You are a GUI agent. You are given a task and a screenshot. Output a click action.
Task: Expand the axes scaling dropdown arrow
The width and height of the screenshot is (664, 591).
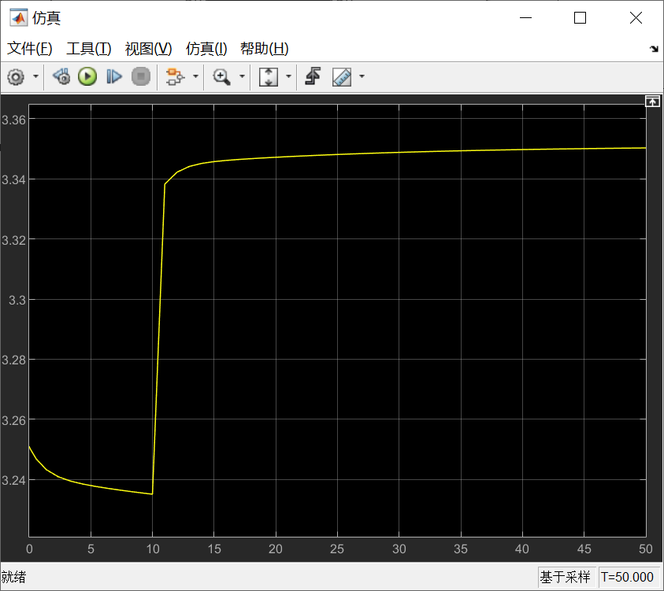pyautogui.click(x=289, y=76)
